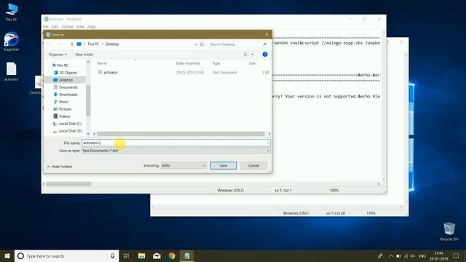Click the navigation pane vertical scrollbar
Screen dimensions: 466x262
click(x=88, y=100)
